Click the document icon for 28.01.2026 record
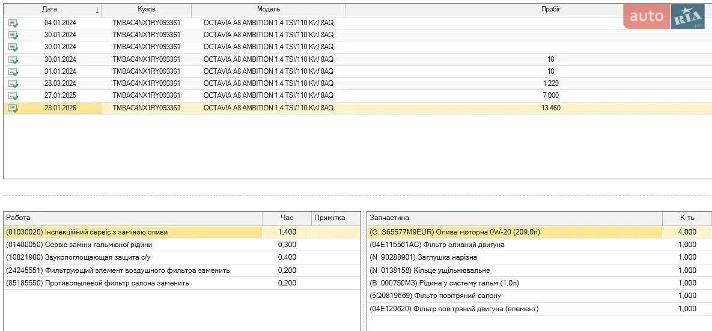The image size is (712, 331). (13, 109)
